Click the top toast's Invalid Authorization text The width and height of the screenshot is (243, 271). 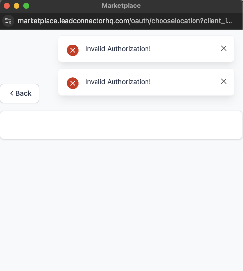tap(118, 49)
